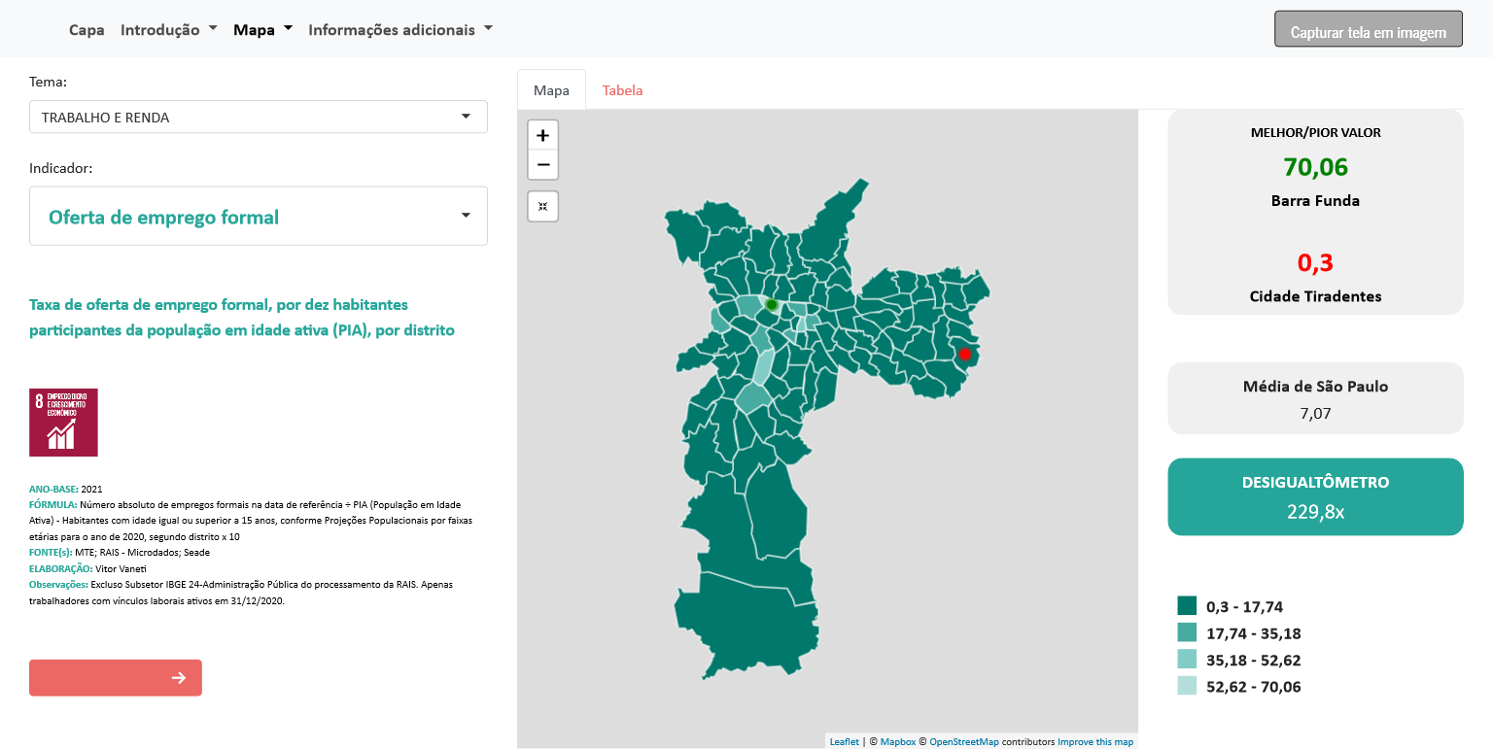Image resolution: width=1493 pixels, height=749 pixels.
Task: Open the Mapa navigation menu
Action: point(262,30)
